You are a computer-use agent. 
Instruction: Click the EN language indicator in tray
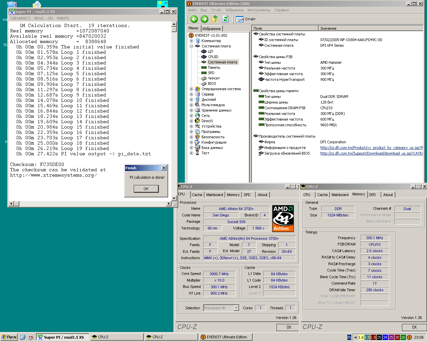click(349, 337)
